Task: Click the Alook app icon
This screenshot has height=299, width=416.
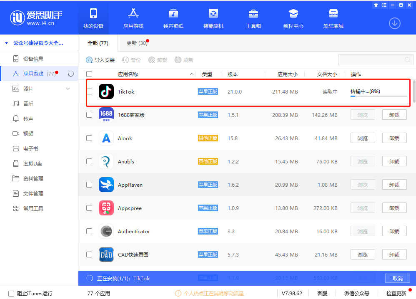Action: click(x=106, y=138)
